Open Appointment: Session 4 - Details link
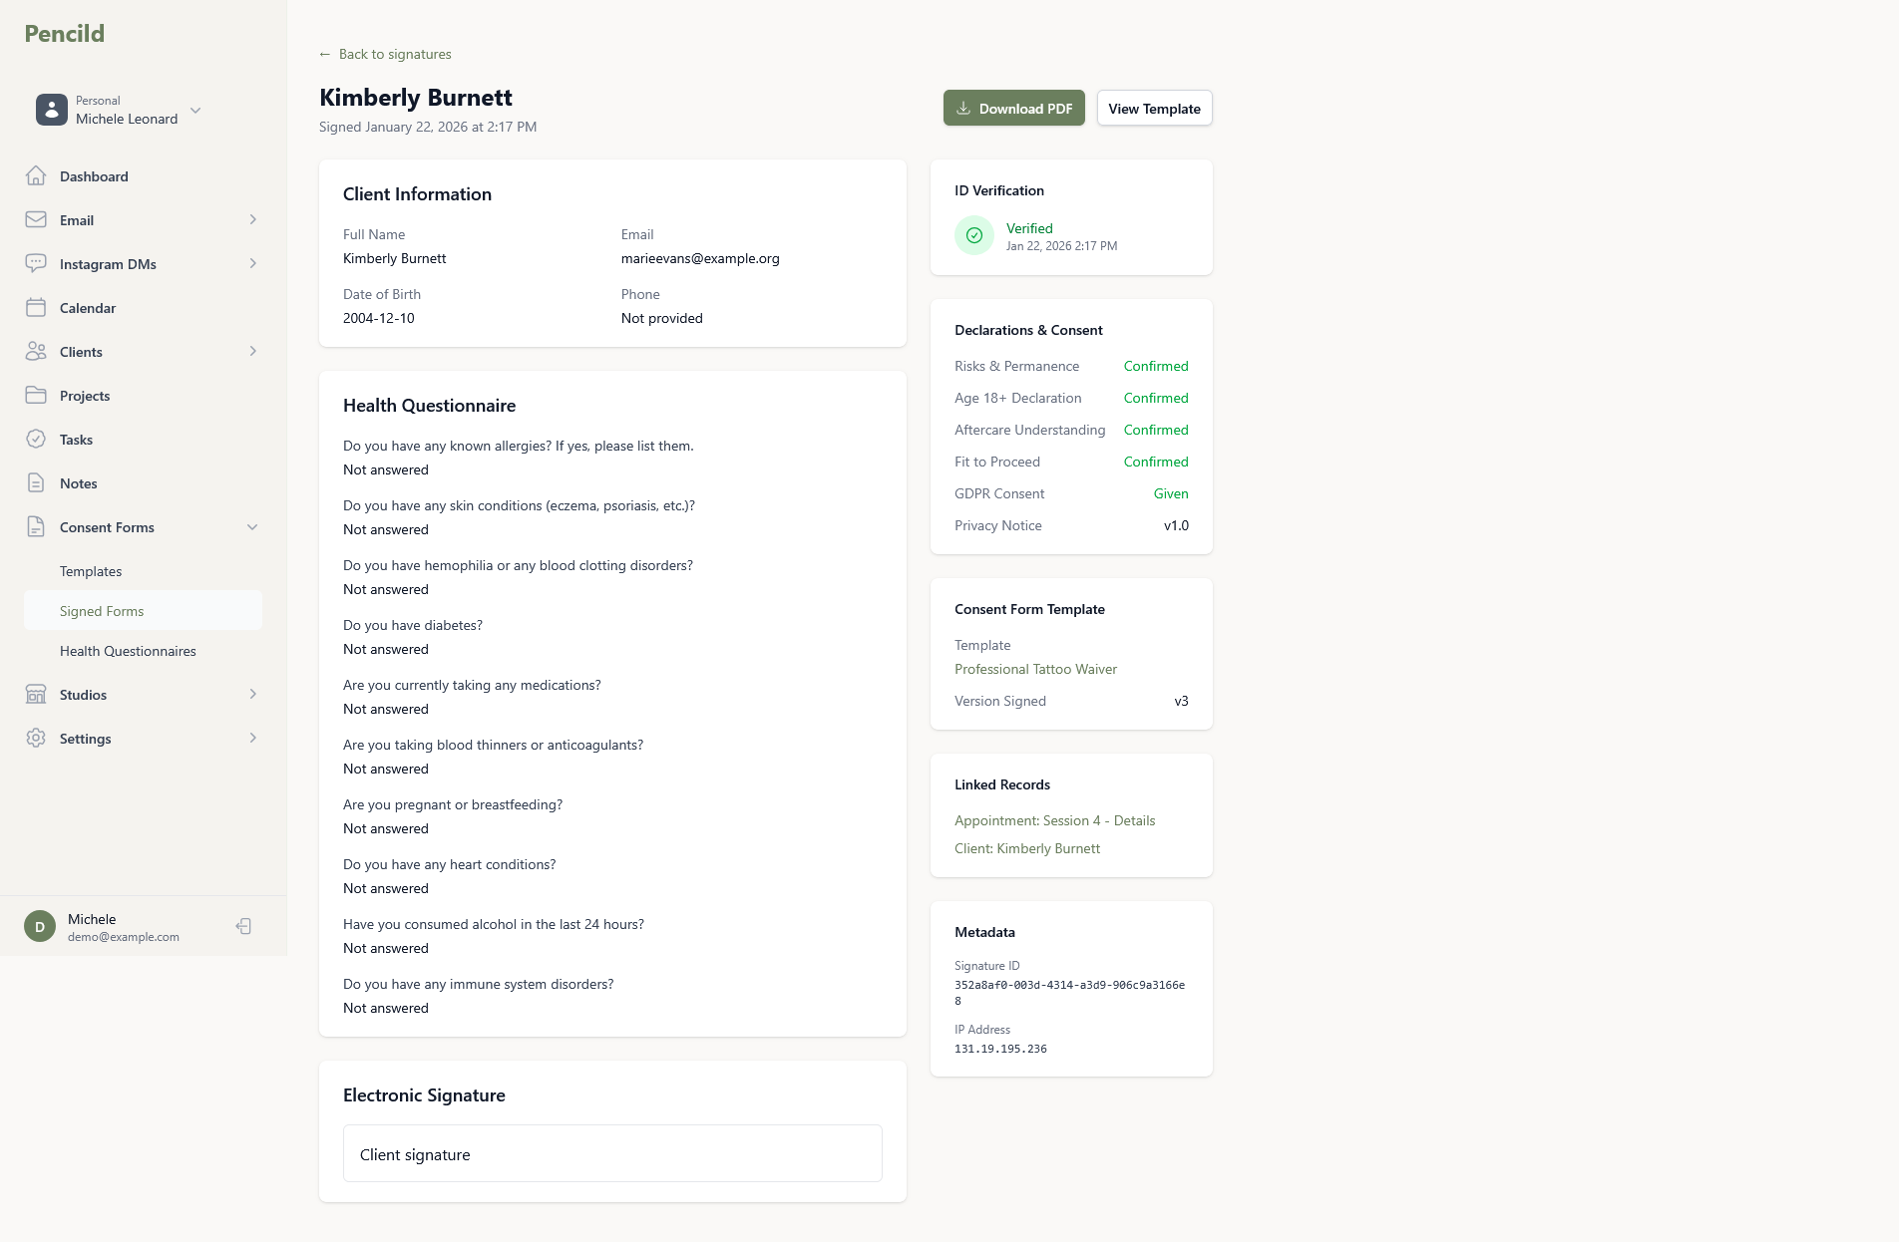This screenshot has height=1242, width=1899. (1054, 820)
